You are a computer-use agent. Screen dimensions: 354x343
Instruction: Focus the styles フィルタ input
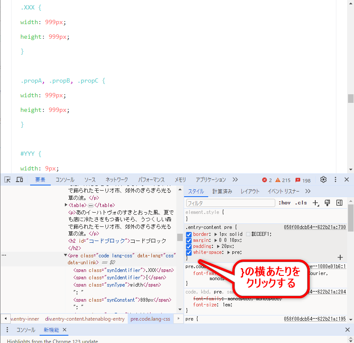(x=231, y=203)
